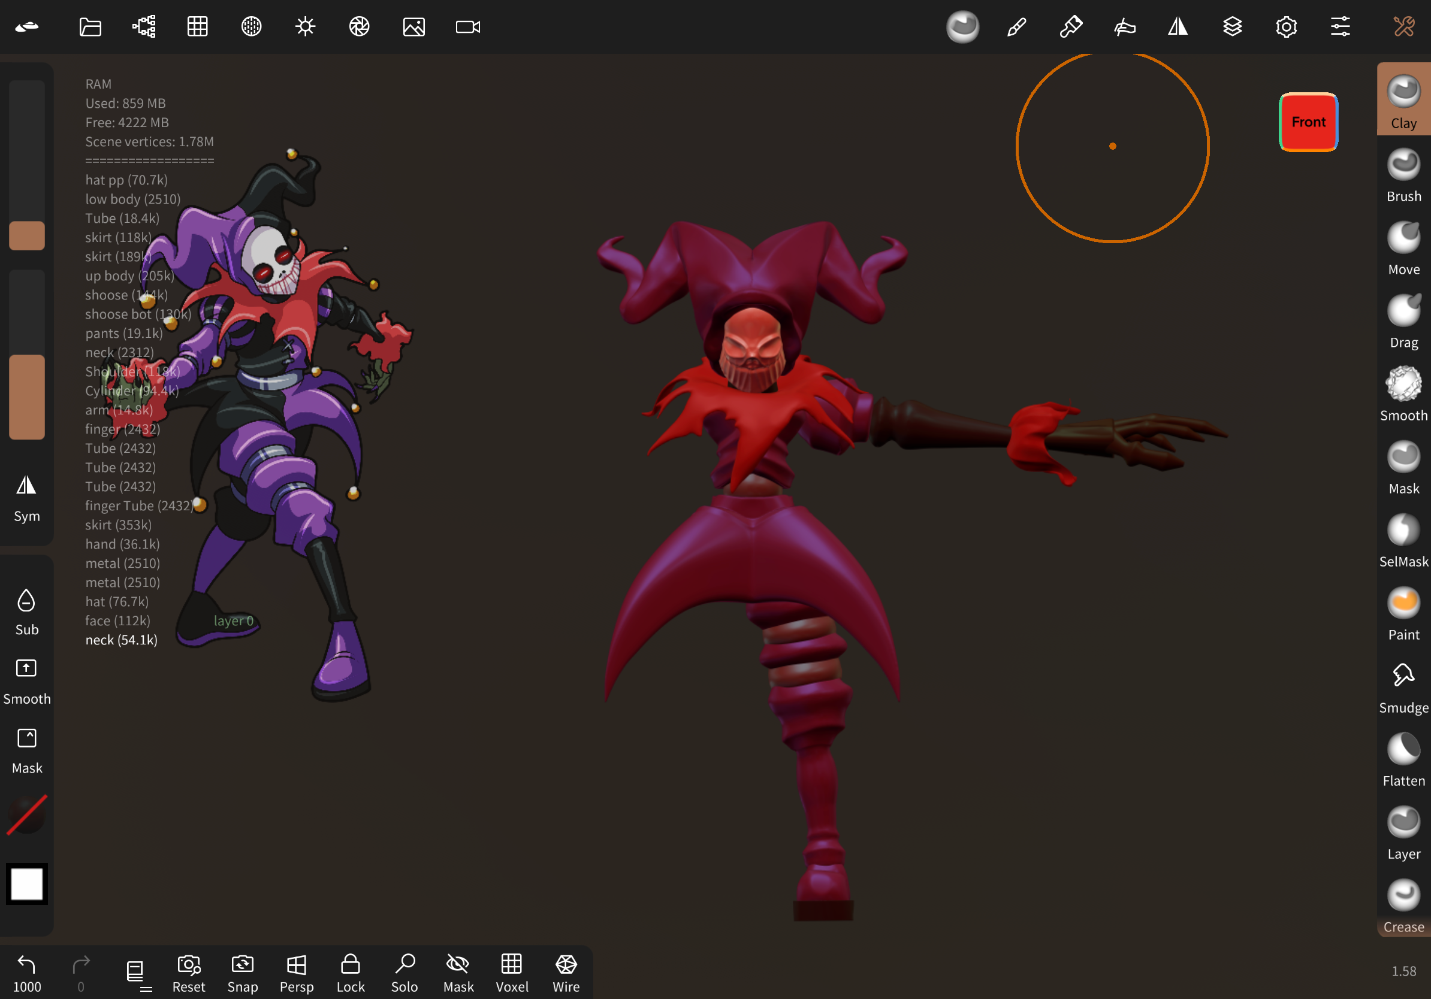Screen dimensions: 1431x999
Task: Toggle Mask visibility in bottom bar
Action: coord(458,973)
